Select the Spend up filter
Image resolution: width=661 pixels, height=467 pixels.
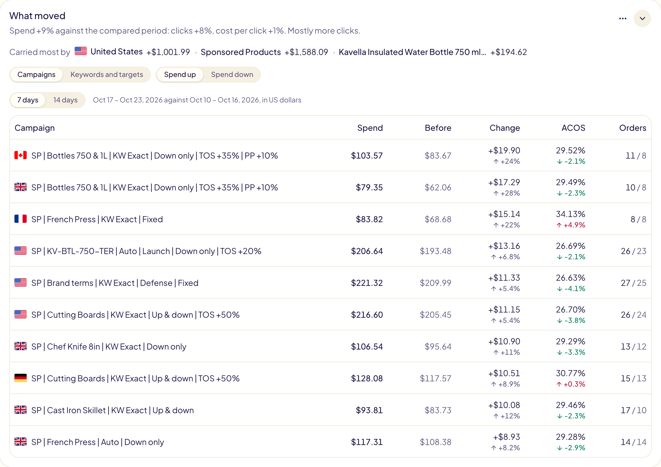pyautogui.click(x=180, y=75)
